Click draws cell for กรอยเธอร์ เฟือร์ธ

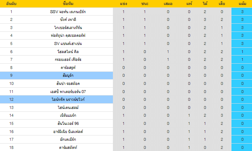click(168, 59)
